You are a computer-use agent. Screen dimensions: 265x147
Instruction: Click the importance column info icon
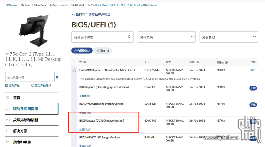[227, 62]
